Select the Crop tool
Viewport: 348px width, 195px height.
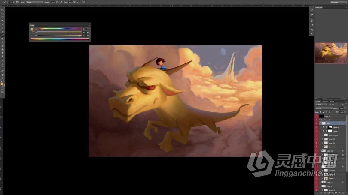click(x=3, y=24)
